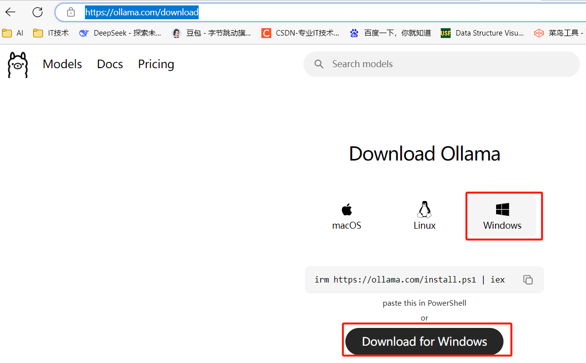Click the Download for Windows button

[x=424, y=341]
